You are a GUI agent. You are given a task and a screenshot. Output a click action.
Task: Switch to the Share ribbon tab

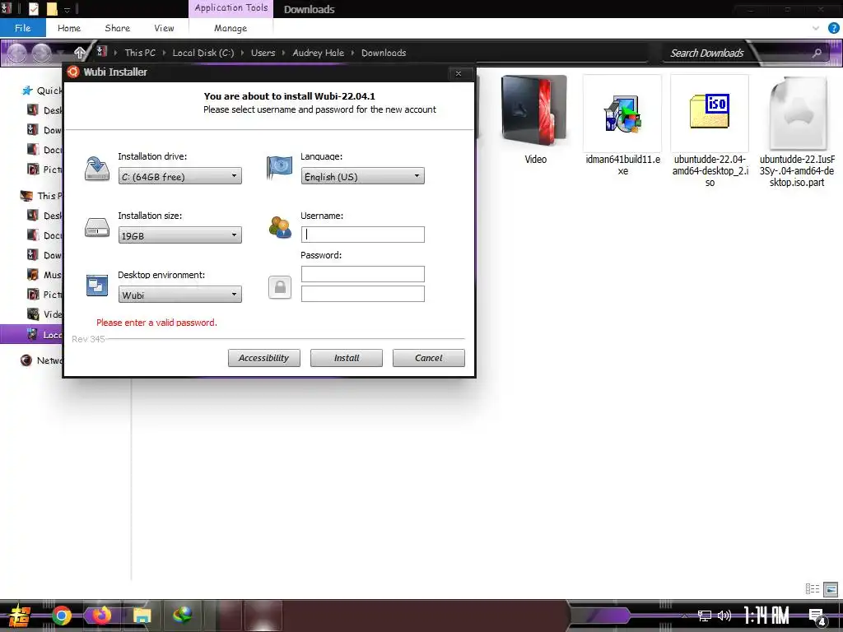coord(117,28)
